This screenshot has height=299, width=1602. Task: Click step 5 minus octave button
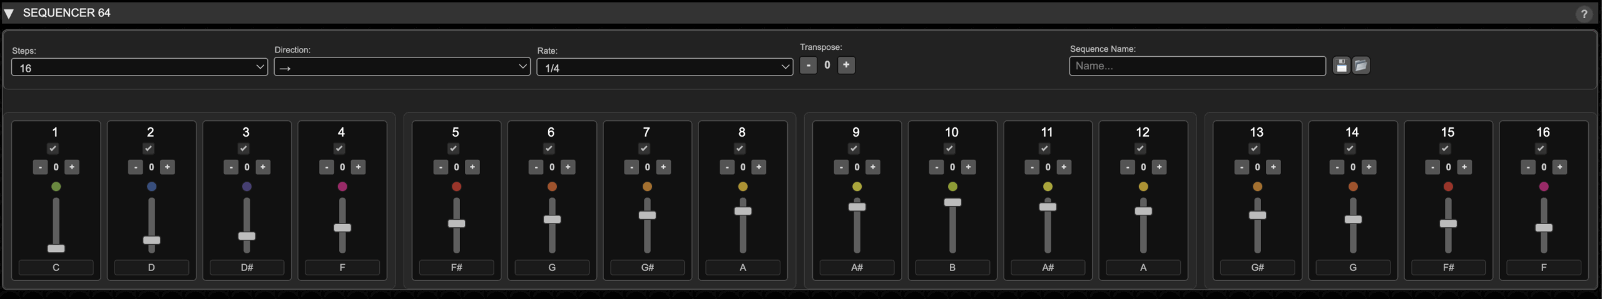click(441, 167)
